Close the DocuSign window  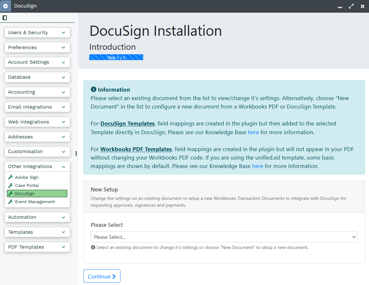click(x=362, y=6)
